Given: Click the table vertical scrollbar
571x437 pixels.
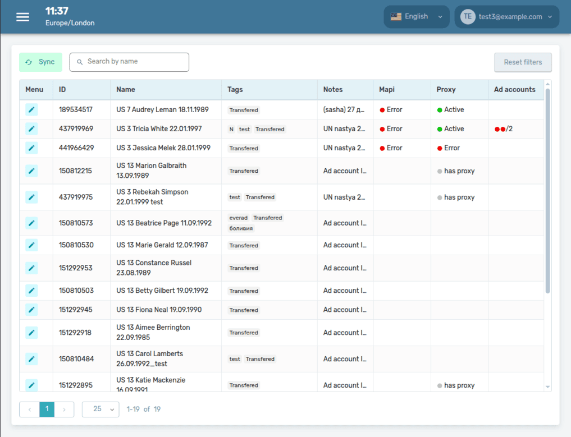Looking at the screenshot, I should (x=548, y=191).
